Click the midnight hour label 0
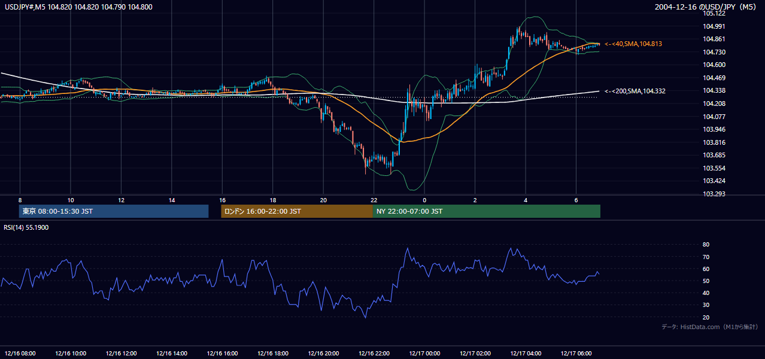This screenshot has width=765, height=359. tap(424, 200)
